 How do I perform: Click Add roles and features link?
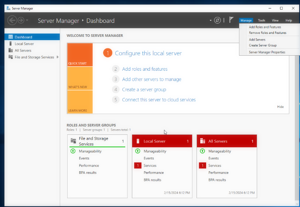[145, 69]
